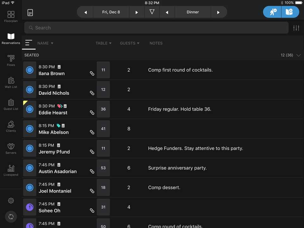Sort reservations by NAME dropdown

point(45,43)
